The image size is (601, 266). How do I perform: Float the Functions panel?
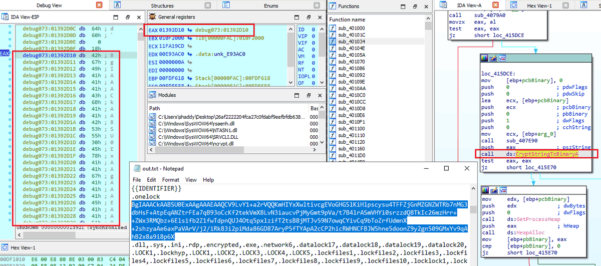(416, 7)
